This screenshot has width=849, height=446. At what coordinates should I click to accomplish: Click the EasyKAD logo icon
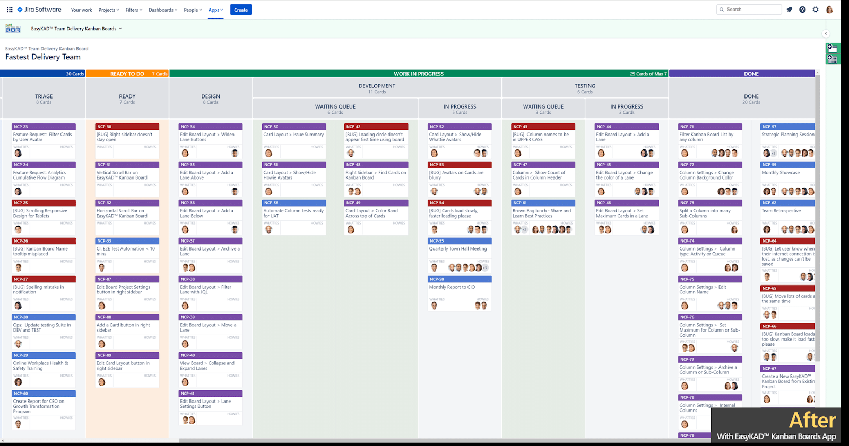point(13,29)
